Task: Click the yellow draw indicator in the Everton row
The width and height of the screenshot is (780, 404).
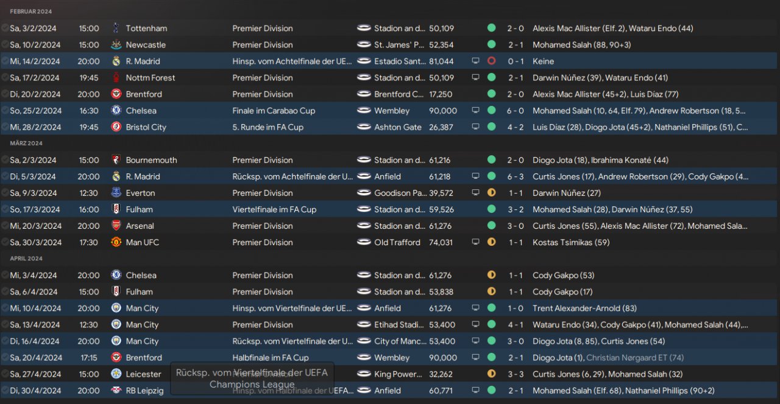Action: pyautogui.click(x=492, y=193)
